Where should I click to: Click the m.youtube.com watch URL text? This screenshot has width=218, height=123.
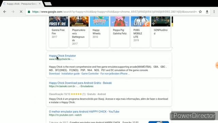click(x=65, y=115)
